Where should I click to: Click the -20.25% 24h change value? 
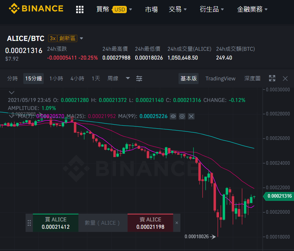point(88,58)
